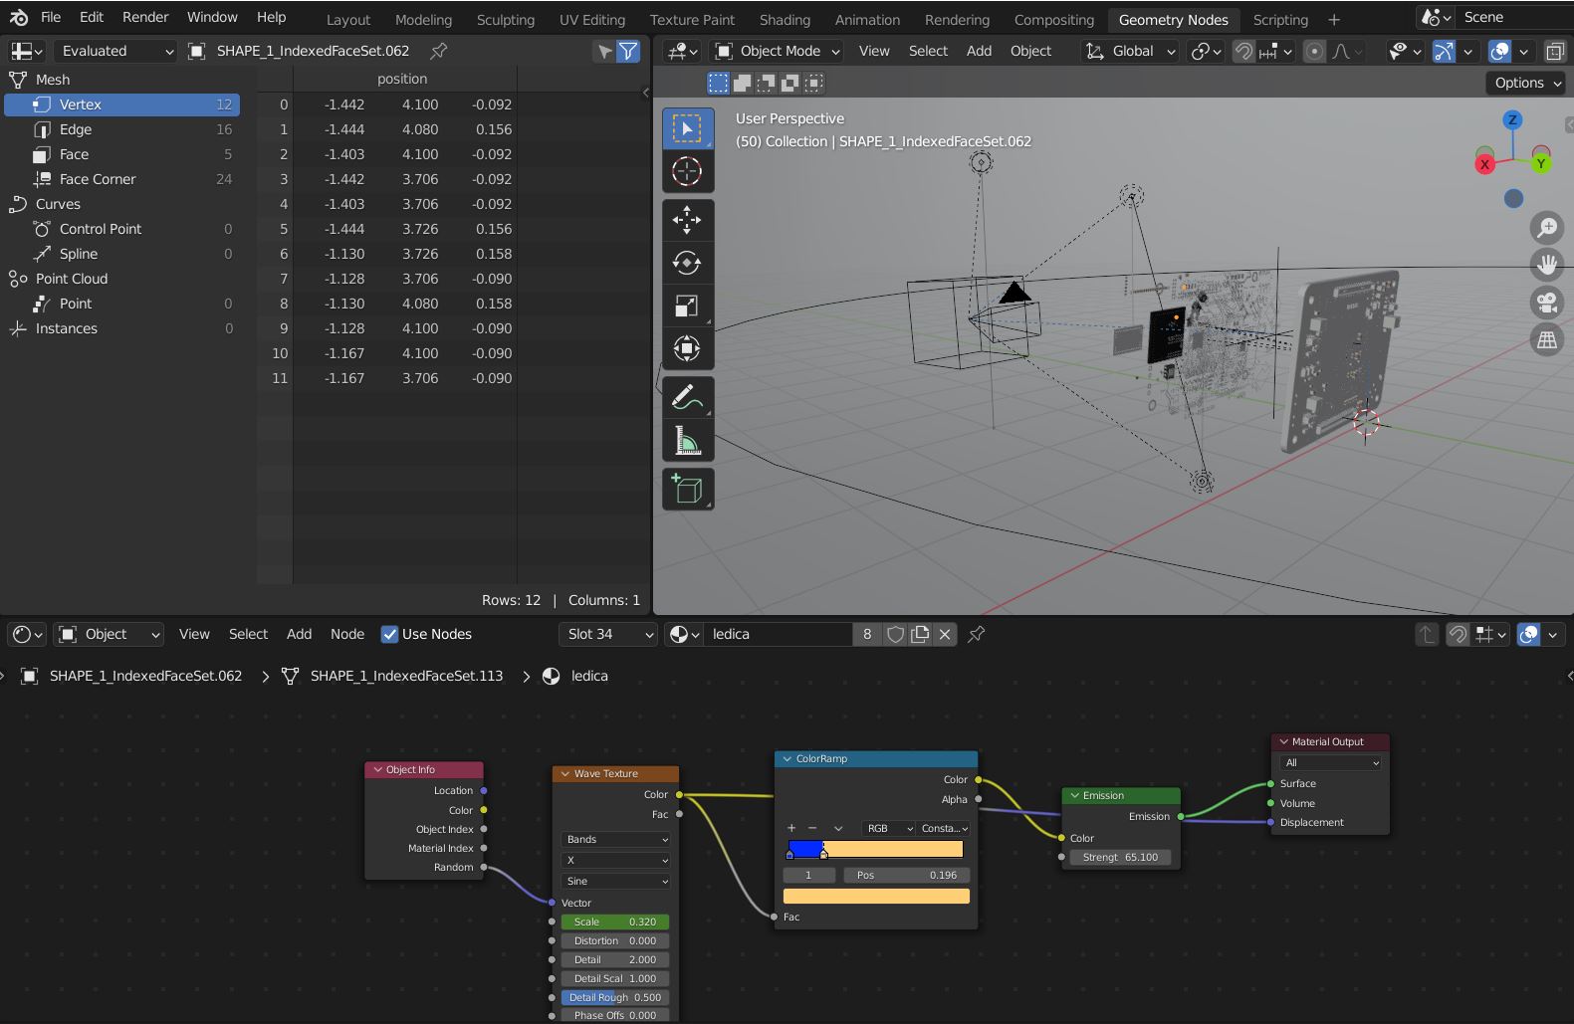Activate the Rotate tool
1574x1024 pixels.
[687, 263]
